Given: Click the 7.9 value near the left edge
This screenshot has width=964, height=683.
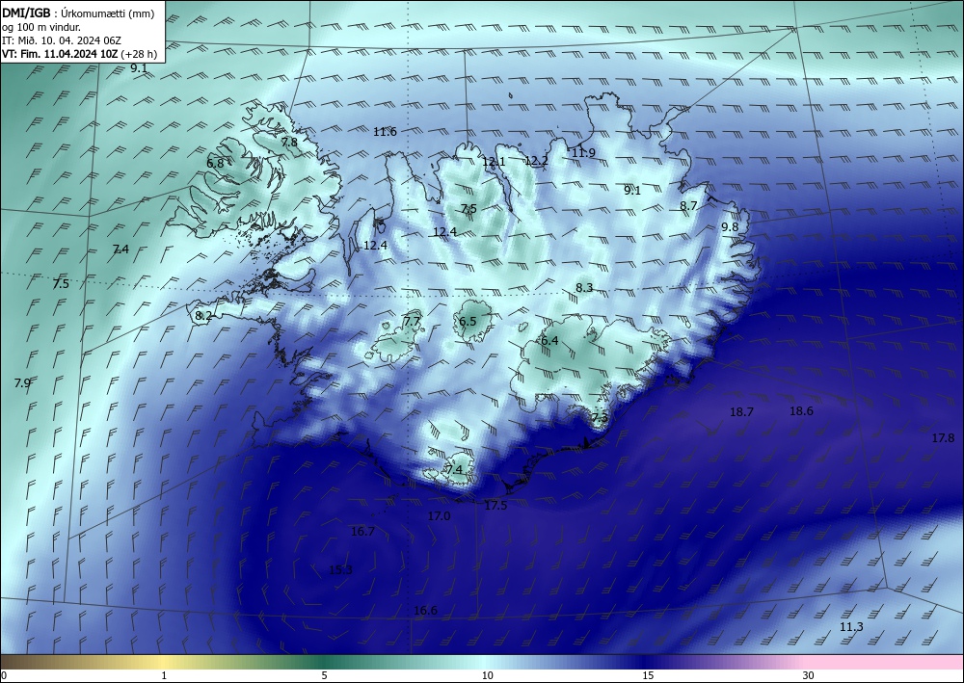Looking at the screenshot, I should pyautogui.click(x=22, y=383).
